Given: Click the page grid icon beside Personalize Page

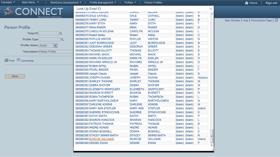Looking at the screenshot, I should point(276,20).
